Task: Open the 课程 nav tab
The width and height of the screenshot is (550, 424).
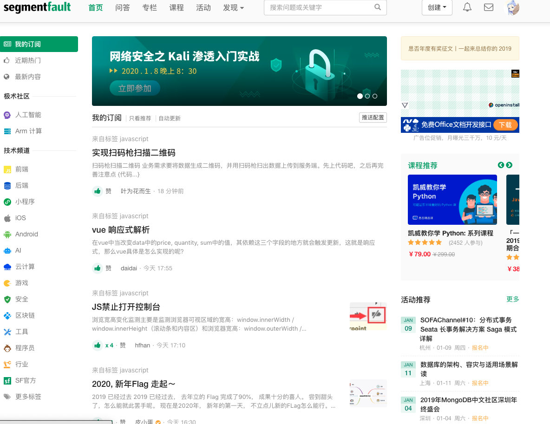Action: tap(177, 7)
